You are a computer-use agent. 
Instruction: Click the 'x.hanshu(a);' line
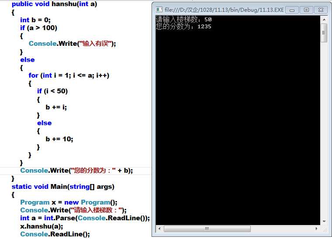pos(41,226)
